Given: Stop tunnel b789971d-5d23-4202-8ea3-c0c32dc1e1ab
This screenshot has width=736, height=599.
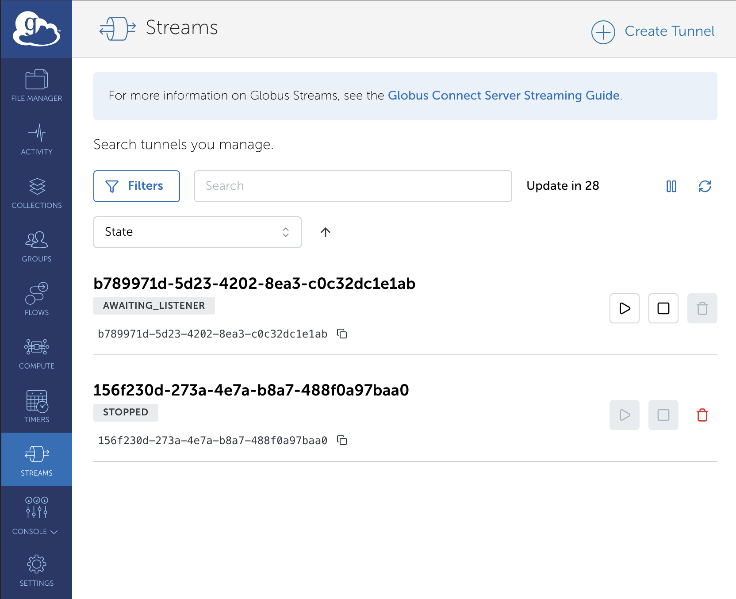Looking at the screenshot, I should coord(663,308).
